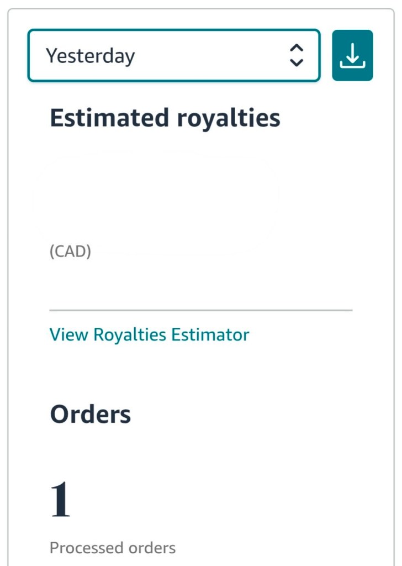Click the word Royalties in teal link
This screenshot has width=402, height=566.
point(129,334)
